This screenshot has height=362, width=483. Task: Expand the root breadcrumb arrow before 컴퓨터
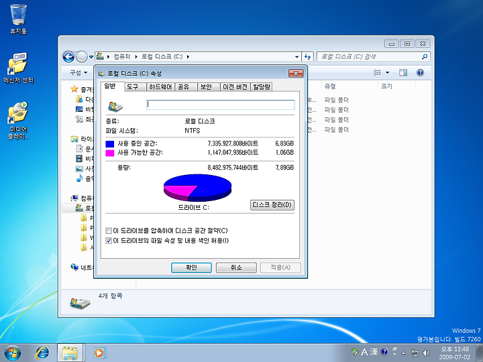coord(108,57)
